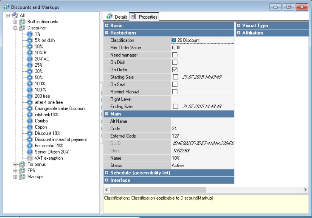Click the blue icon beside 5% on dish
312x218 pixels.
pos(30,40)
